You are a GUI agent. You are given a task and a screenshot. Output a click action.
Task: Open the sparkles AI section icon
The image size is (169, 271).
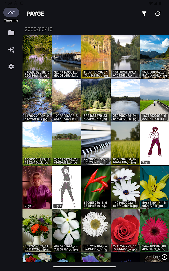[x=11, y=50]
